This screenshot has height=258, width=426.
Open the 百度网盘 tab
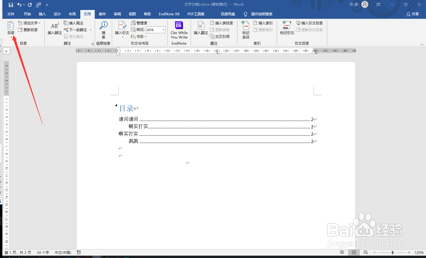pyautogui.click(x=228, y=14)
